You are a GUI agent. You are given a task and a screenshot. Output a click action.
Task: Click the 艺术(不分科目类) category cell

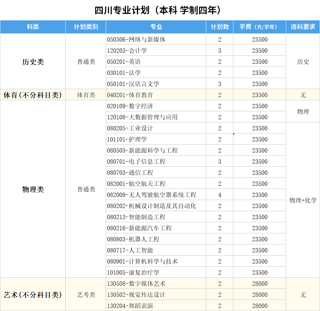(33, 295)
